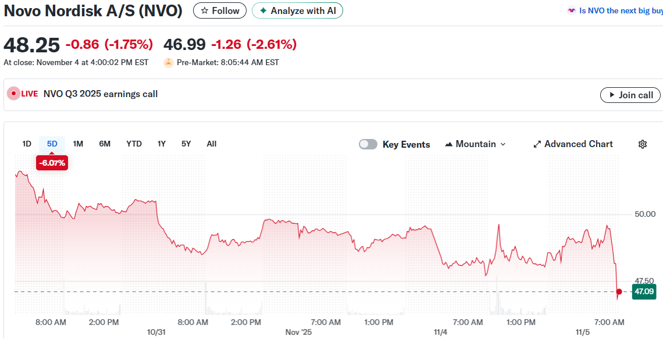The height and width of the screenshot is (339, 663).
Task: Select the 5Y time range
Action: pyautogui.click(x=186, y=144)
